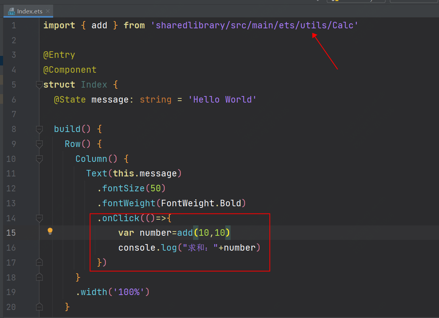This screenshot has height=318, width=439.
Task: Place cursor on the import path string
Action: pos(254,26)
